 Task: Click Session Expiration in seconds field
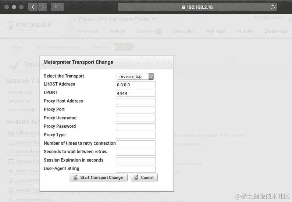click(136, 161)
